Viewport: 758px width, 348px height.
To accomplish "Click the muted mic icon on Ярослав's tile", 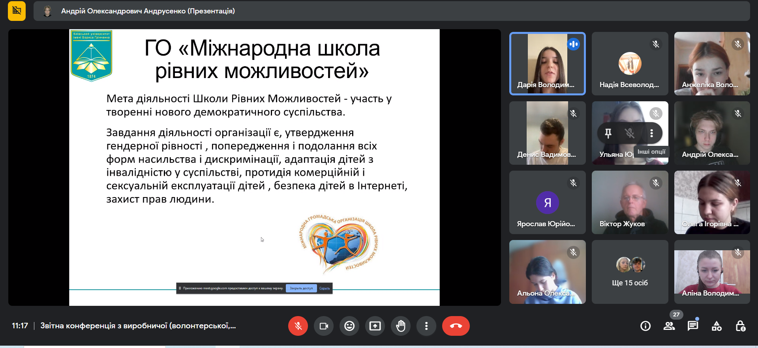I will coord(573,183).
